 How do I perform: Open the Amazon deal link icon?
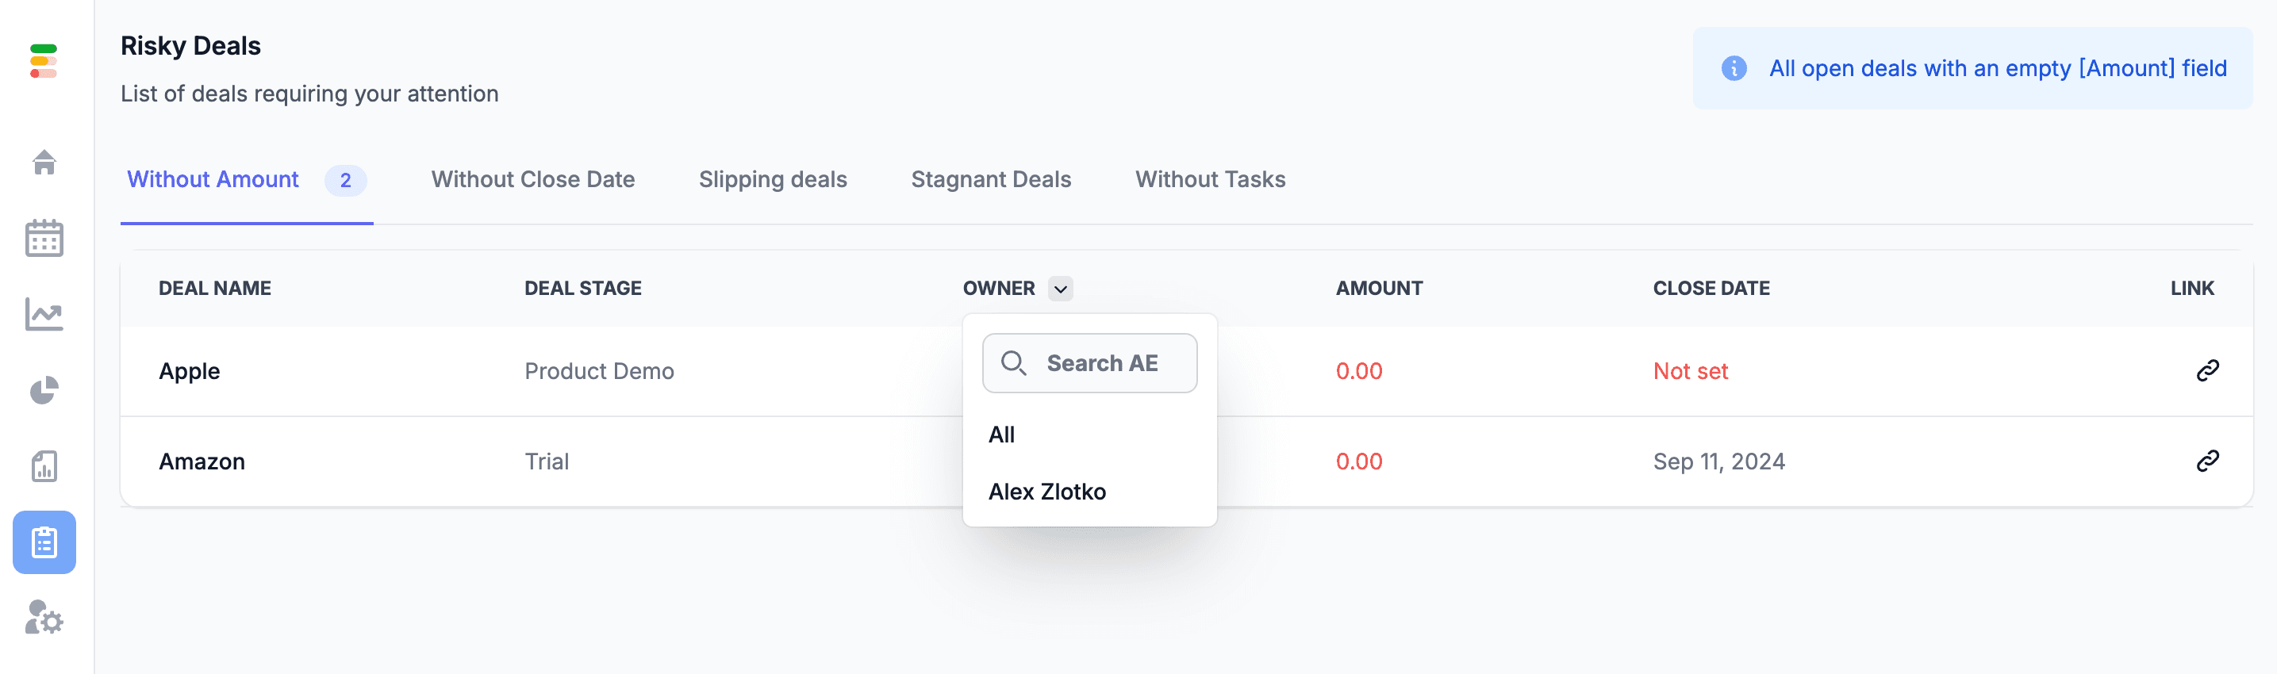point(2207,460)
